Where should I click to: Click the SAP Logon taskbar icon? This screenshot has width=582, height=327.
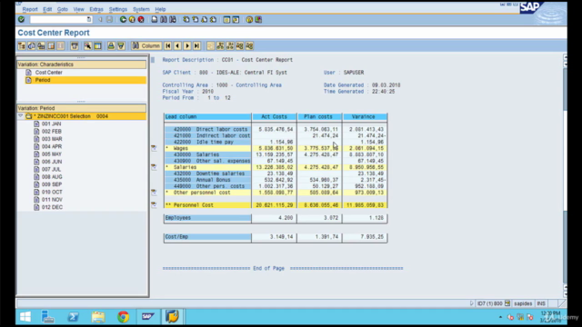tap(147, 317)
